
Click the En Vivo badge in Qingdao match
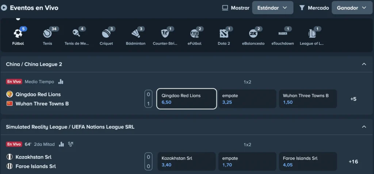(14, 82)
